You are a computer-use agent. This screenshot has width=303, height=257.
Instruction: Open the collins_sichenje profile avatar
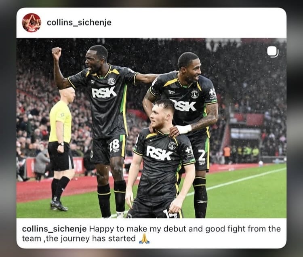tap(32, 23)
